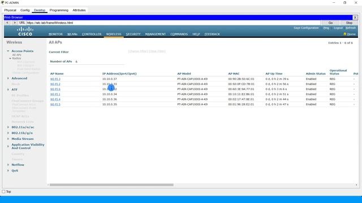The image size is (362, 203).
Task: Expand the ATF section
Action: click(x=8, y=90)
